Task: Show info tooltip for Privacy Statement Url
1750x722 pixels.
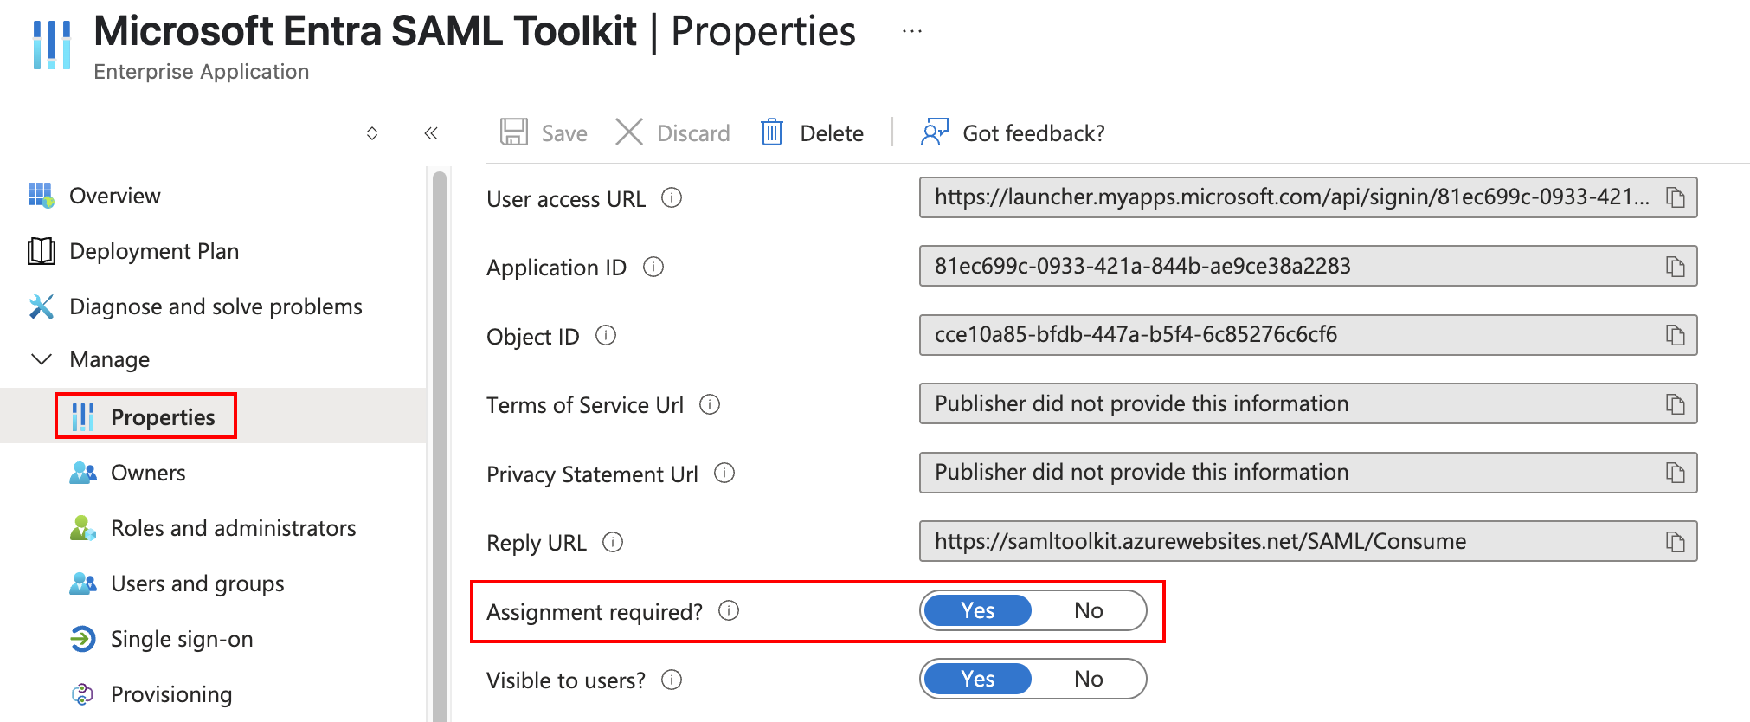Action: pos(724,473)
